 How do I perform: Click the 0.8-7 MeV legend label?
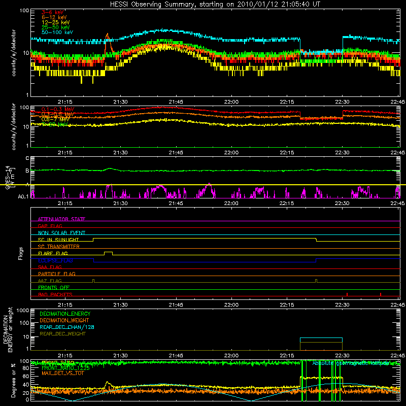[55, 119]
